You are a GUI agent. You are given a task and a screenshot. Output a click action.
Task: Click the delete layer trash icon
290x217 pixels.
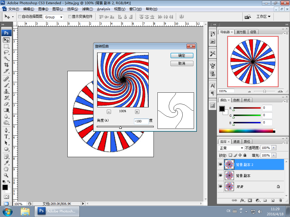(280, 200)
